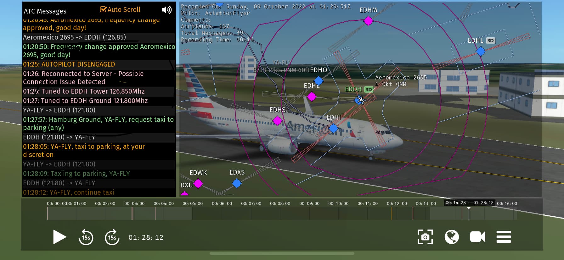
Task: Select the Taxiing to parking, YA-FLY message
Action: 99,174
